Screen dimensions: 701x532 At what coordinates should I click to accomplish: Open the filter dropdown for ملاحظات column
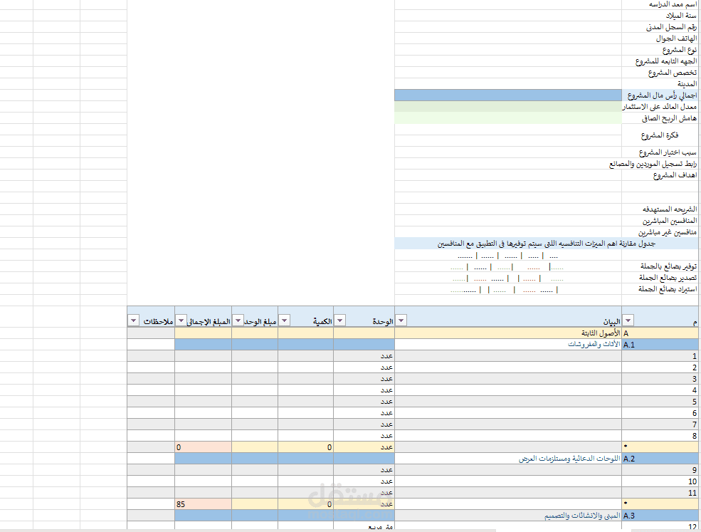[x=133, y=320]
